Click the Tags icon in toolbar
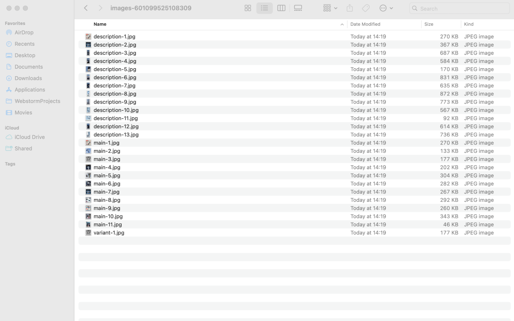The width and height of the screenshot is (514, 321). tap(366, 8)
